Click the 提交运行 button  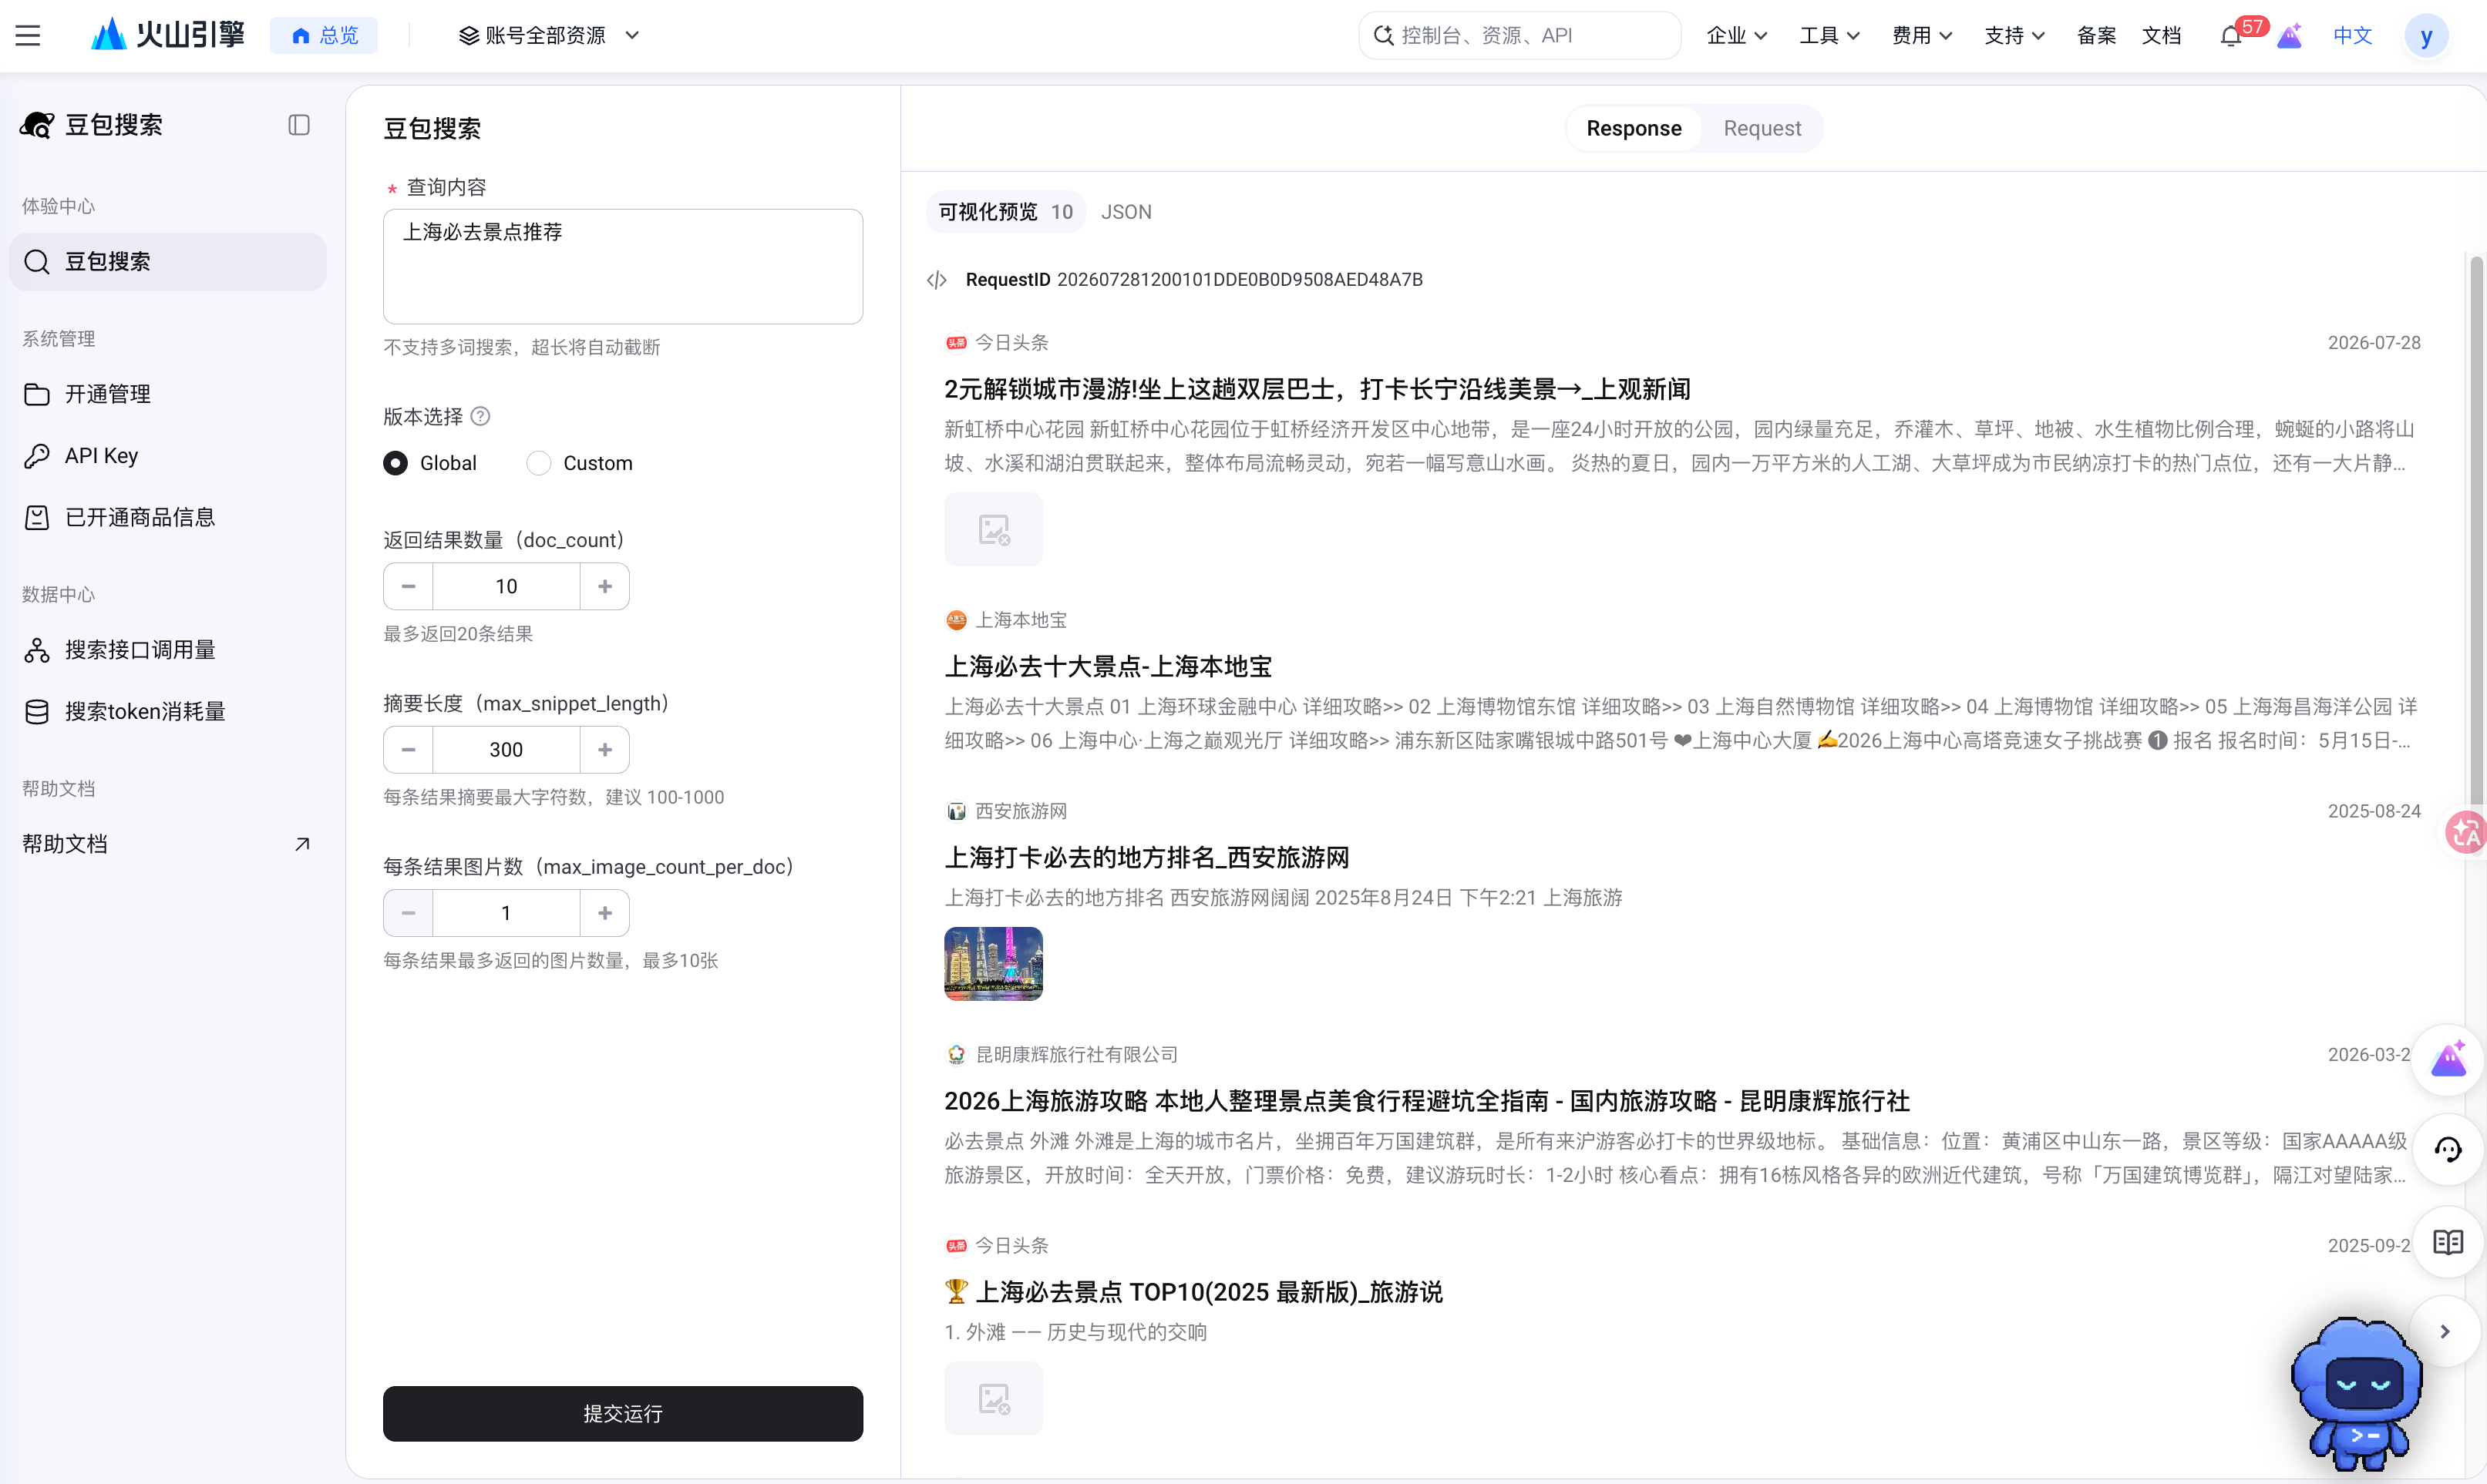click(x=622, y=1413)
